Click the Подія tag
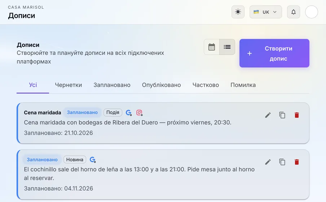 [x=113, y=112]
